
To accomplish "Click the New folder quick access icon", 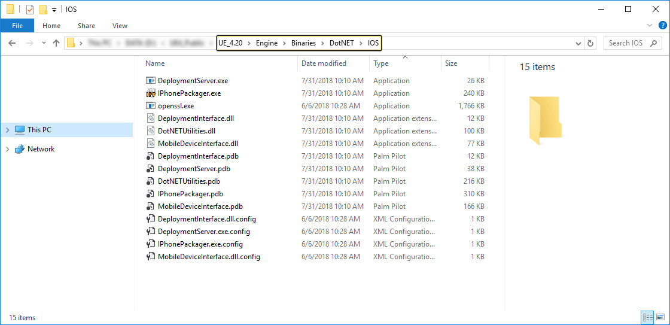I will (x=43, y=10).
